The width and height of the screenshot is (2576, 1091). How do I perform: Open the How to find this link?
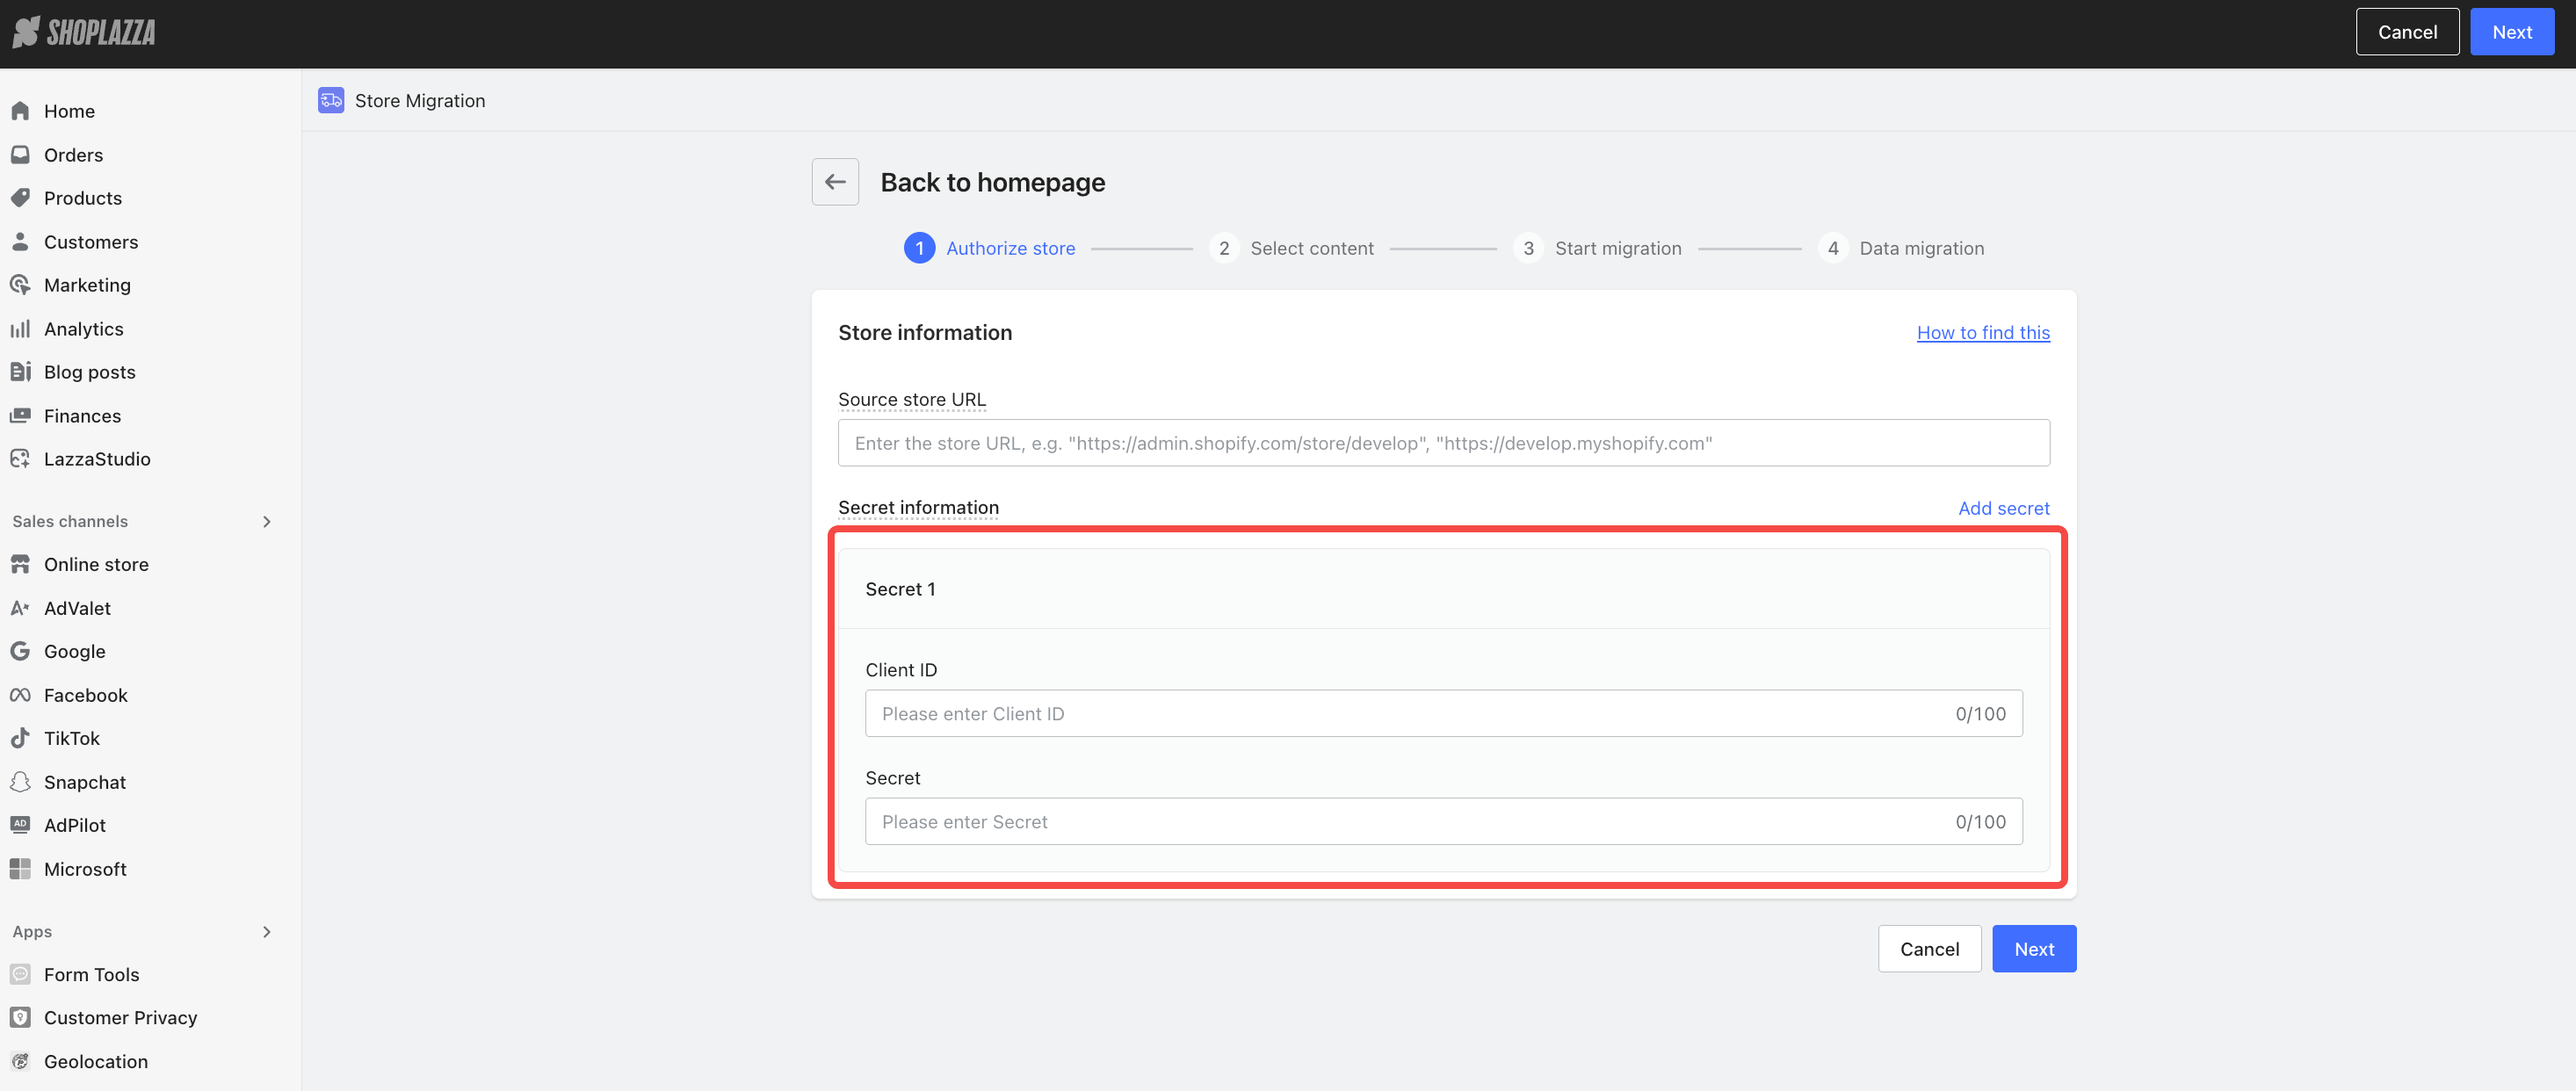click(1983, 333)
